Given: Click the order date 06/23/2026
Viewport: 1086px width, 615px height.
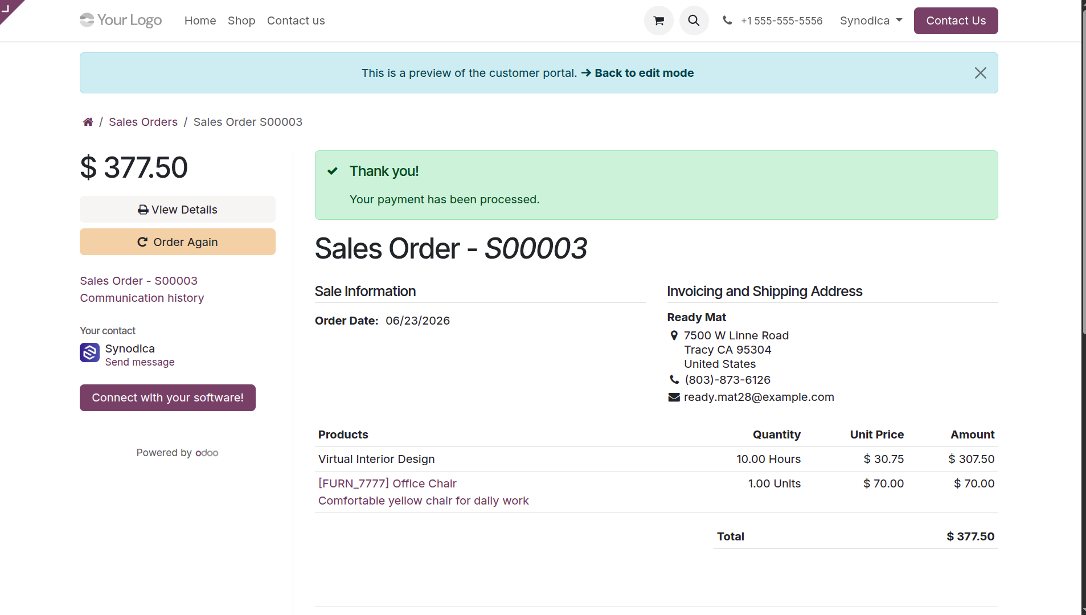Looking at the screenshot, I should pyautogui.click(x=417, y=321).
